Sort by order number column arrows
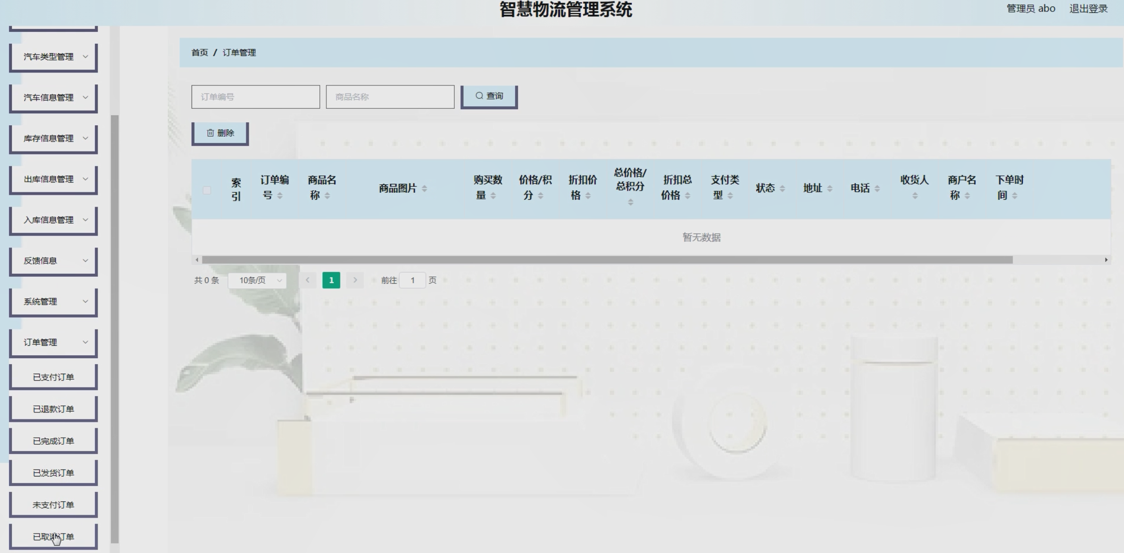 coord(280,196)
